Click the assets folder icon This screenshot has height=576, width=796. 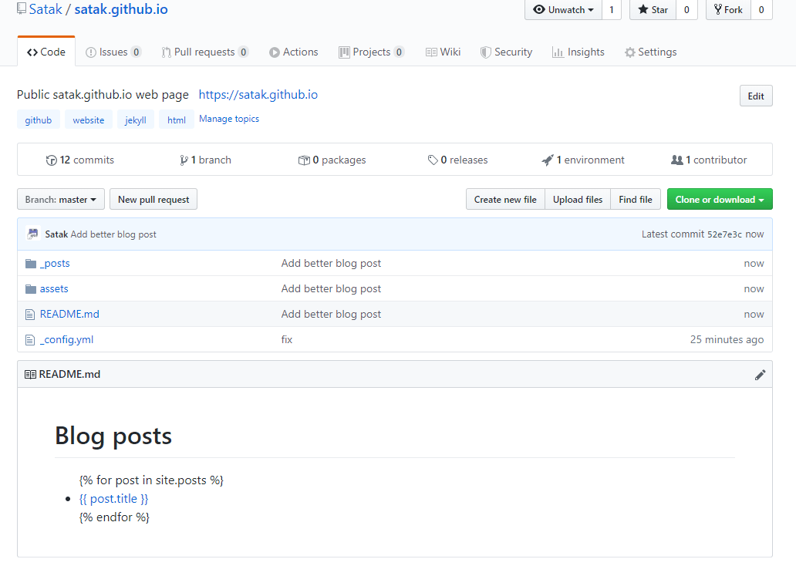click(32, 288)
